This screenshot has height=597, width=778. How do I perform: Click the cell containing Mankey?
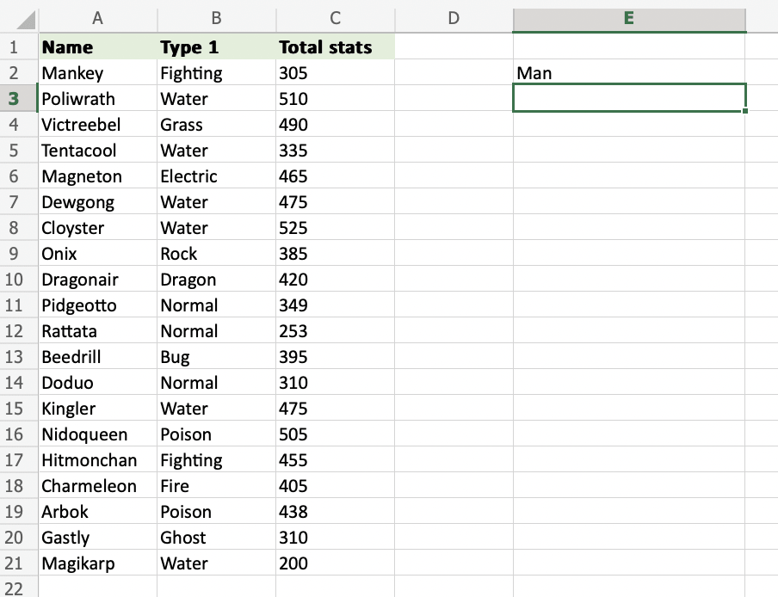pos(97,72)
